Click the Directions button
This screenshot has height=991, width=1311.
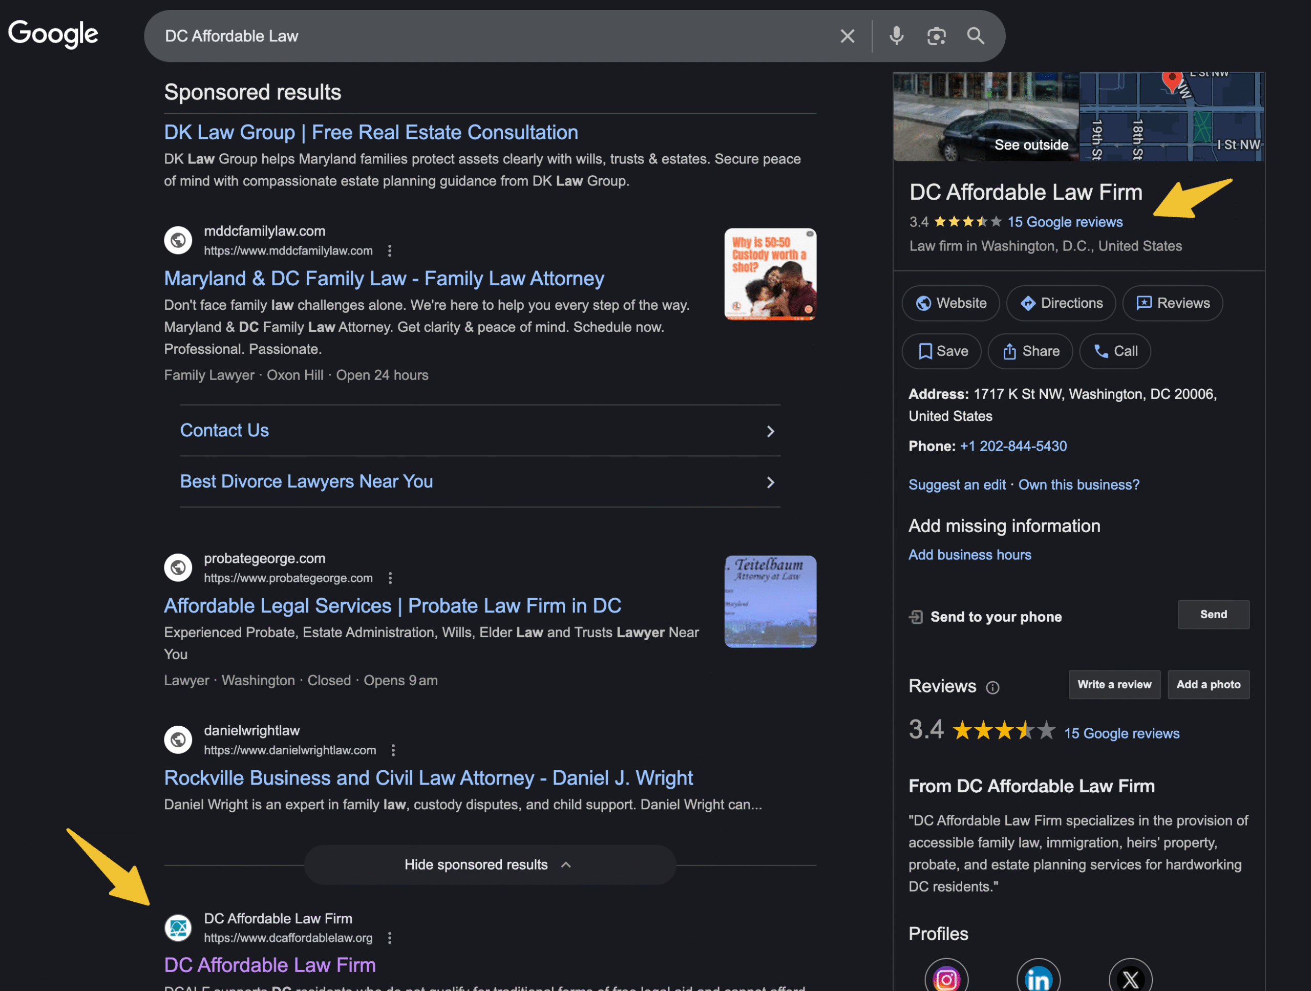[x=1061, y=304]
